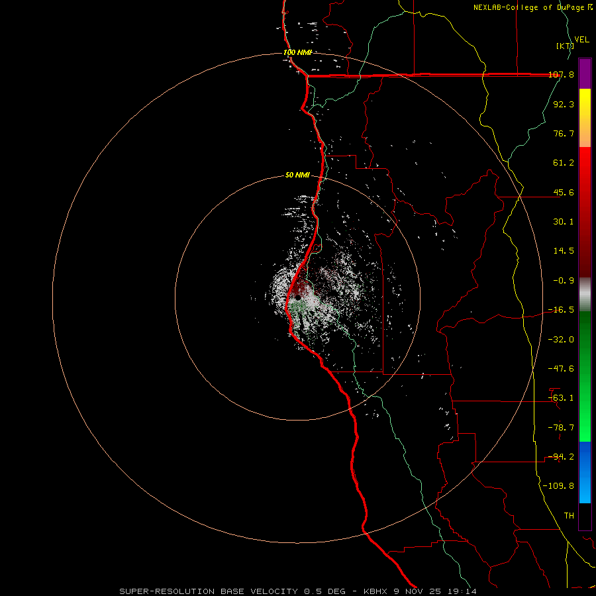Select the 30.1 velocity scale value
This screenshot has width=596, height=596.
[x=564, y=222]
